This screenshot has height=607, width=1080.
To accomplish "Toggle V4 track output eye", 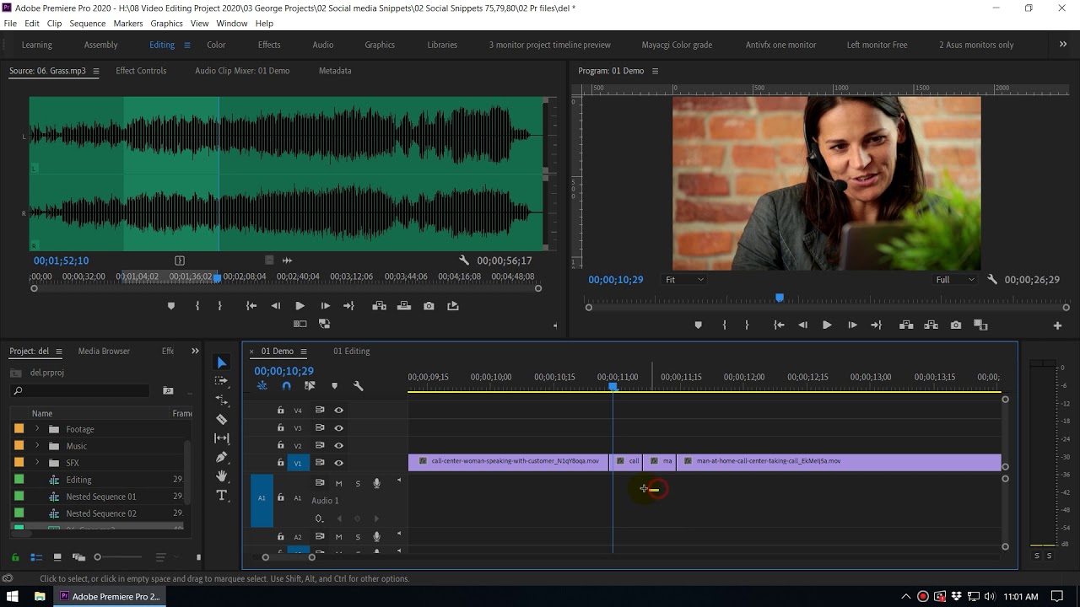I will click(338, 411).
